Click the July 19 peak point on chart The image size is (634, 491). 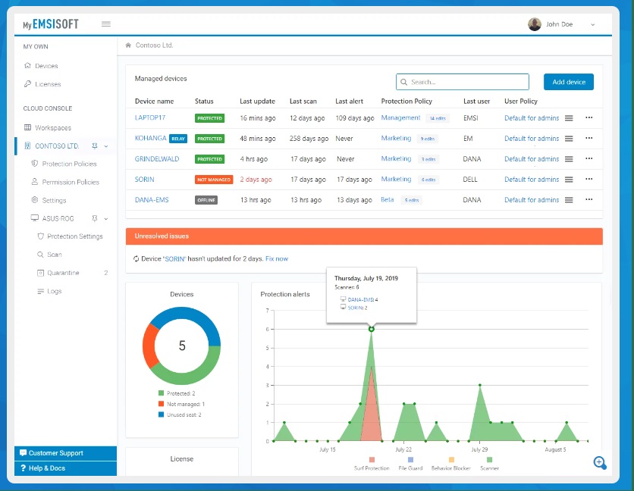click(x=371, y=329)
